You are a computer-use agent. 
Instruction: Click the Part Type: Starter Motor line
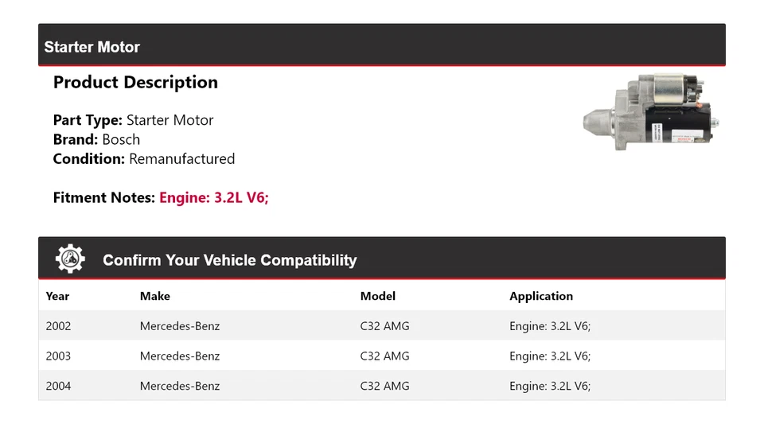pos(133,120)
